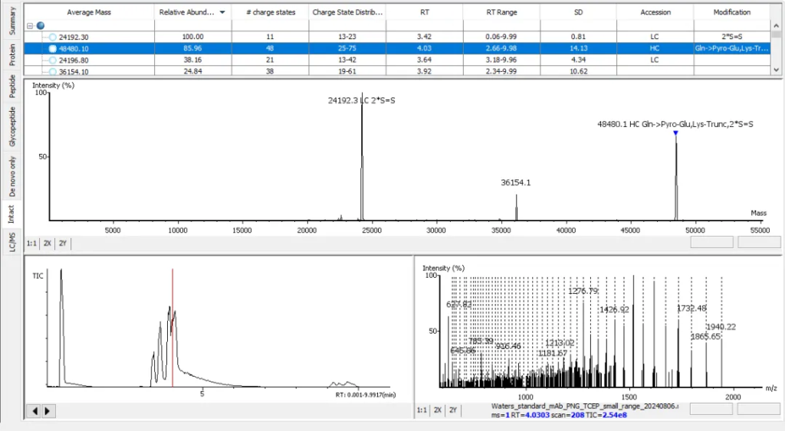Viewport: 785px width, 431px height.
Task: Select the 24192.30 mass row icon
Action: [x=52, y=37]
